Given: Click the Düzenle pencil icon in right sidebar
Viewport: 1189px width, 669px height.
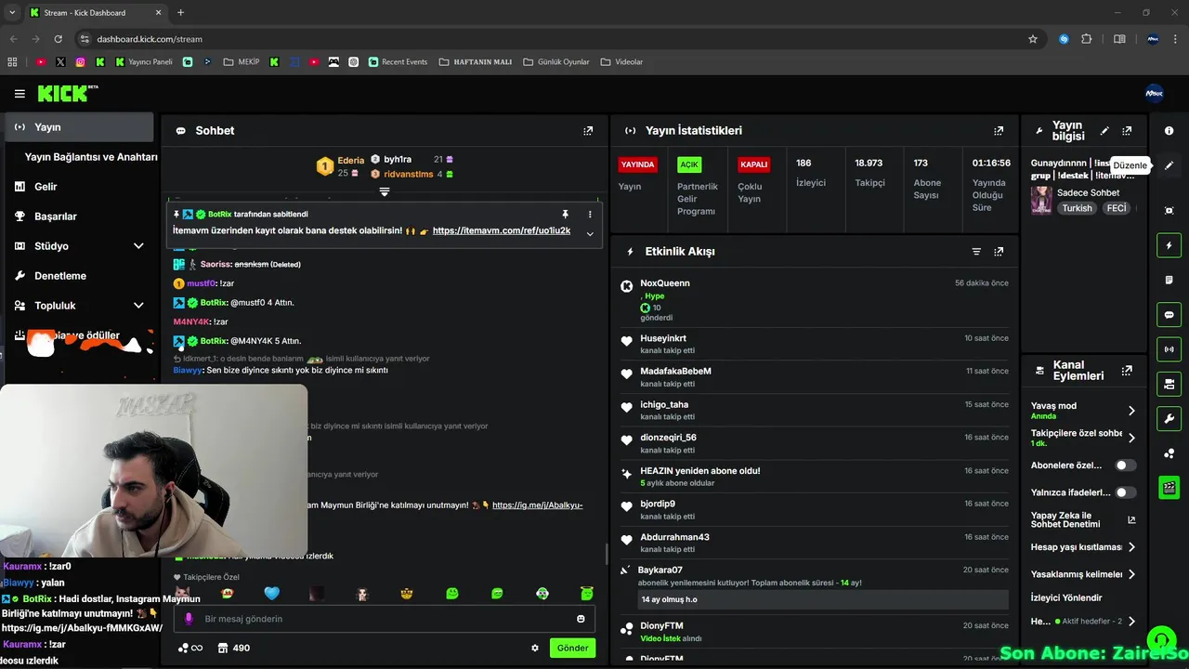Looking at the screenshot, I should coord(1169,165).
